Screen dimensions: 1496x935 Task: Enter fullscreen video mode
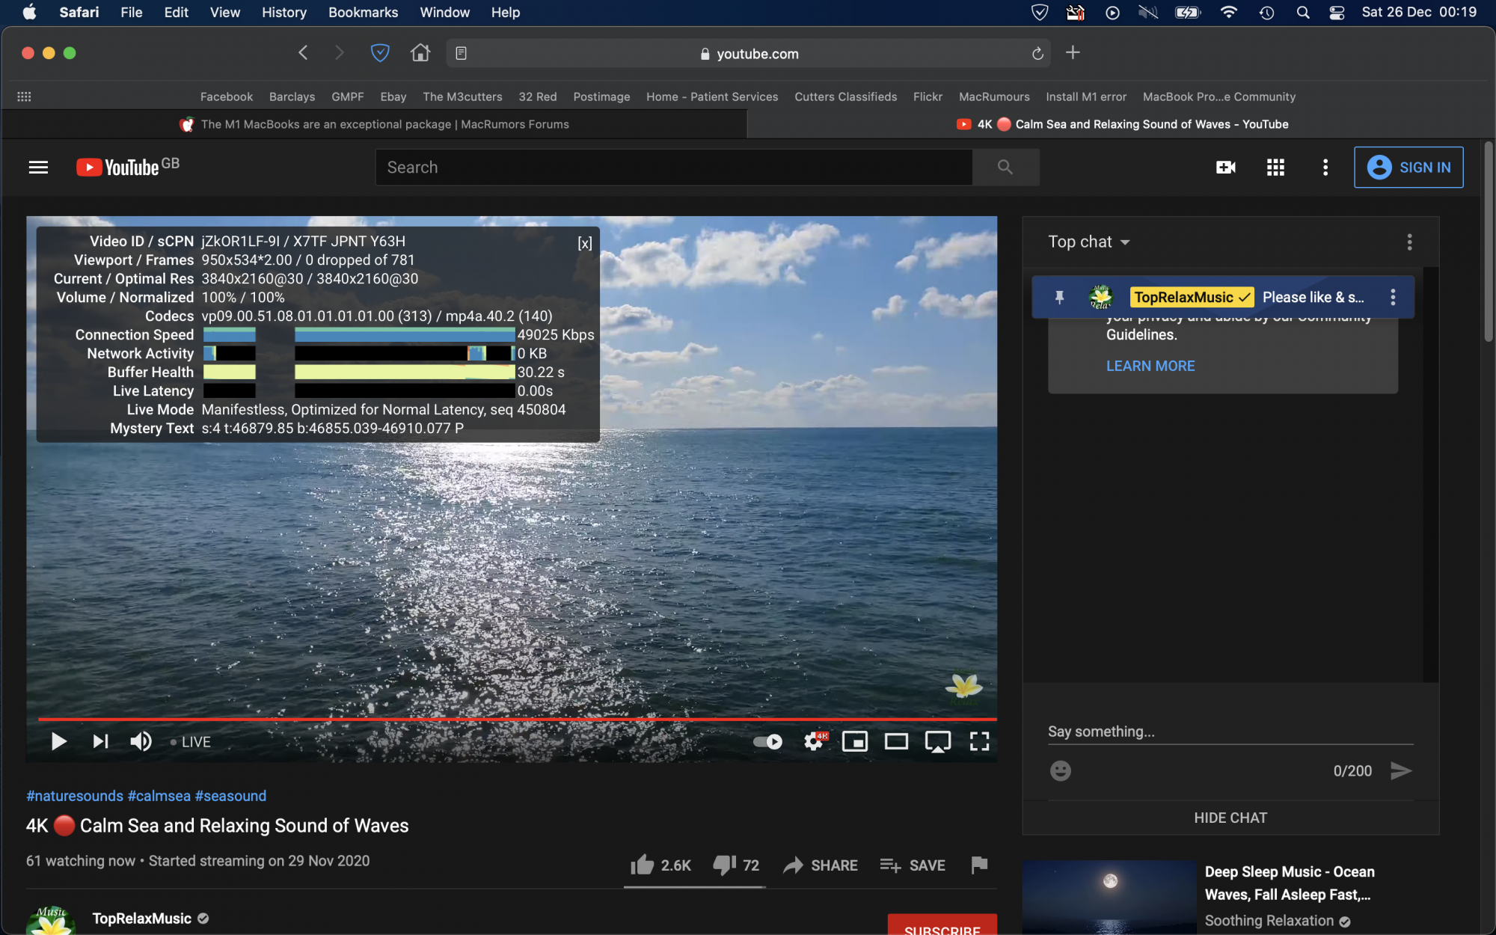click(979, 741)
